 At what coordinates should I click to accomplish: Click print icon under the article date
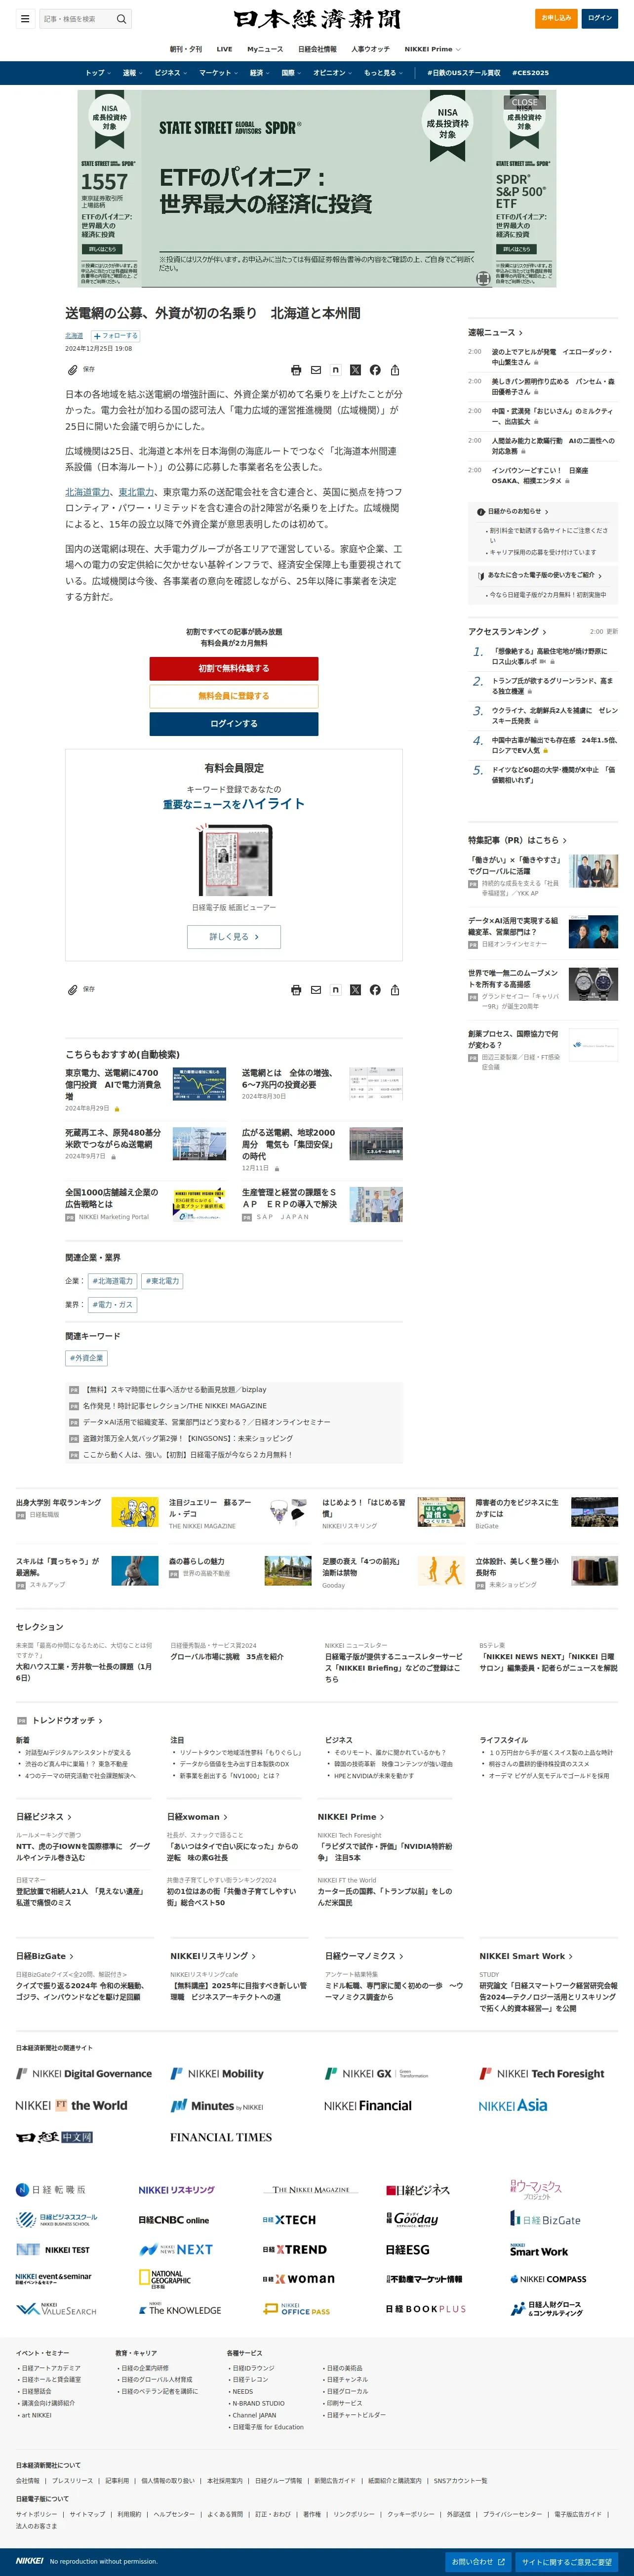296,370
